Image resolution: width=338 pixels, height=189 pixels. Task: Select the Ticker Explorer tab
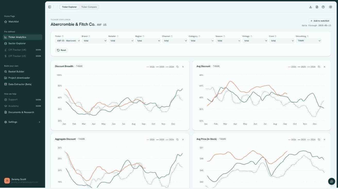click(x=69, y=7)
